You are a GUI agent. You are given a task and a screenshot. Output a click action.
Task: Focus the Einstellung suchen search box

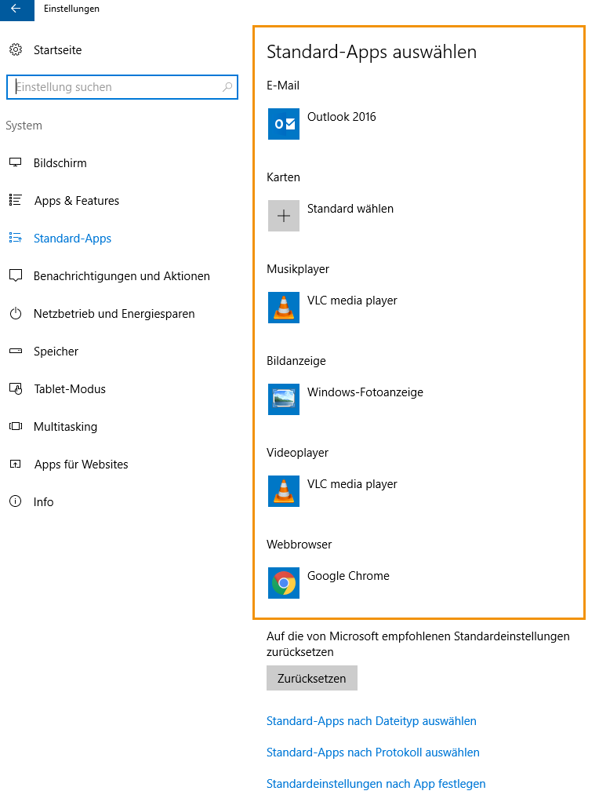pos(122,87)
